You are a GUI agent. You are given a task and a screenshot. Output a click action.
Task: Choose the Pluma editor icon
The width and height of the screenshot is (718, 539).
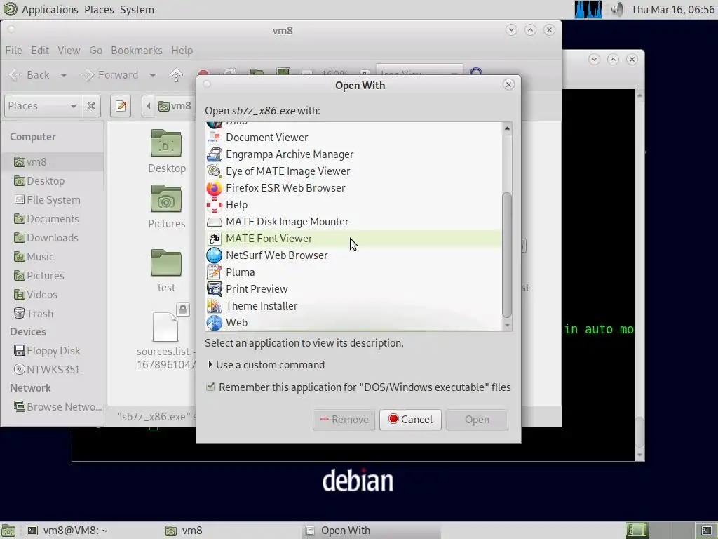(x=214, y=272)
